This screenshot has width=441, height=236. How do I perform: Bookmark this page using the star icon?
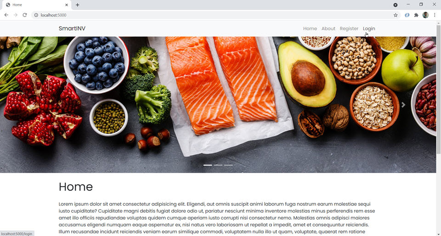click(396, 15)
